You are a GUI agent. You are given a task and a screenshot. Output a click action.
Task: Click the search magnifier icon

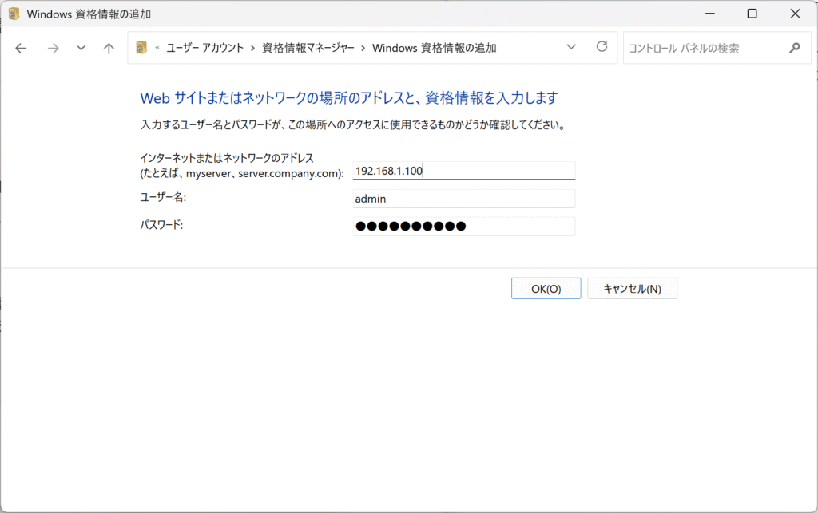795,48
